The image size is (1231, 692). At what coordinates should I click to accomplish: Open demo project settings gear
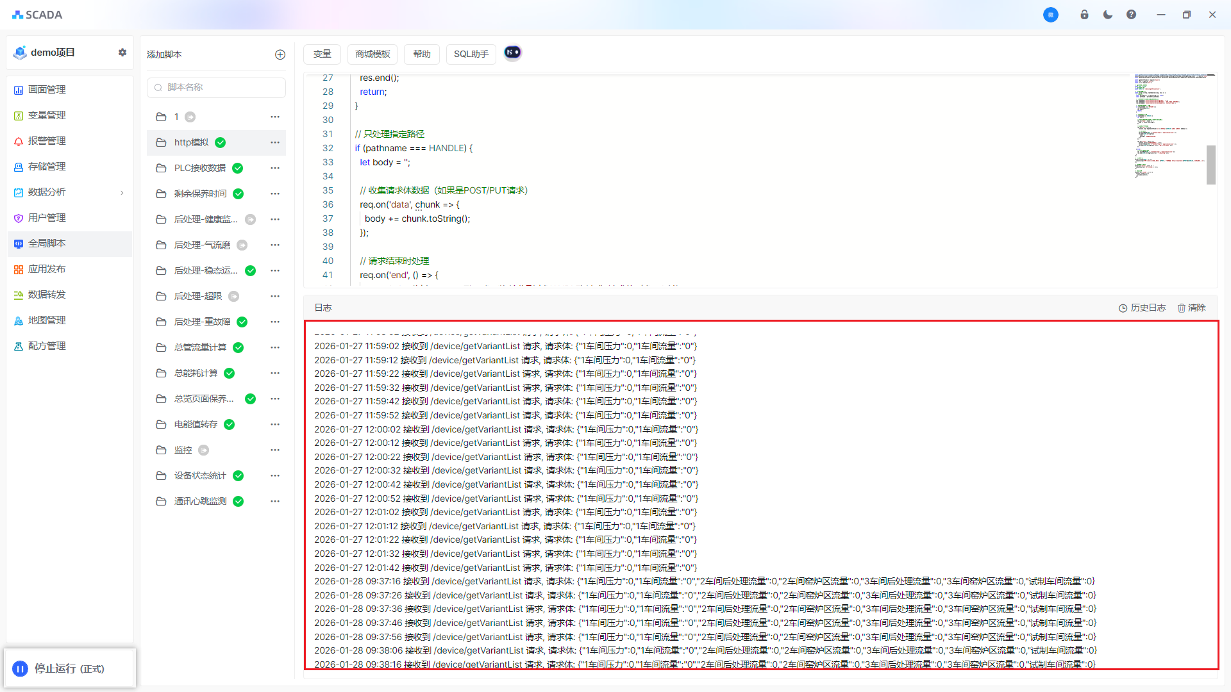click(122, 53)
